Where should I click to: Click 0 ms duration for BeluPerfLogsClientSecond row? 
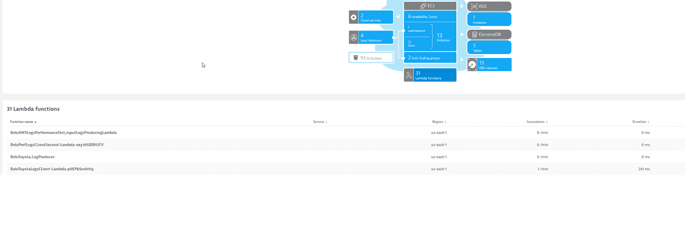click(x=646, y=145)
